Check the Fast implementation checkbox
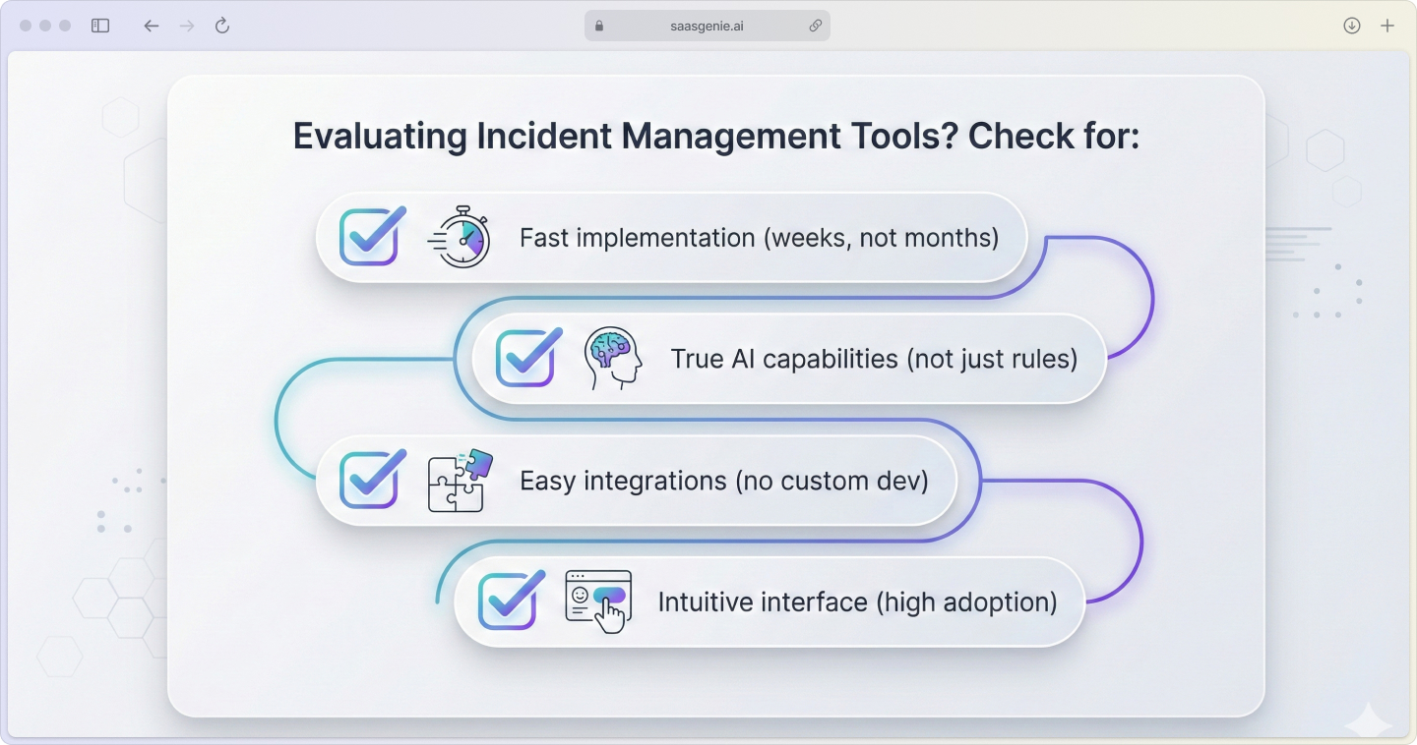This screenshot has height=745, width=1417. (x=371, y=236)
